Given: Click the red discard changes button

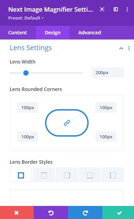Looking at the screenshot, I should pos(17,212).
